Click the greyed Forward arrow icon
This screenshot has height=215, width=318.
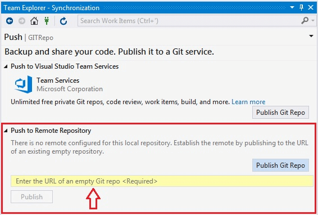coord(22,21)
